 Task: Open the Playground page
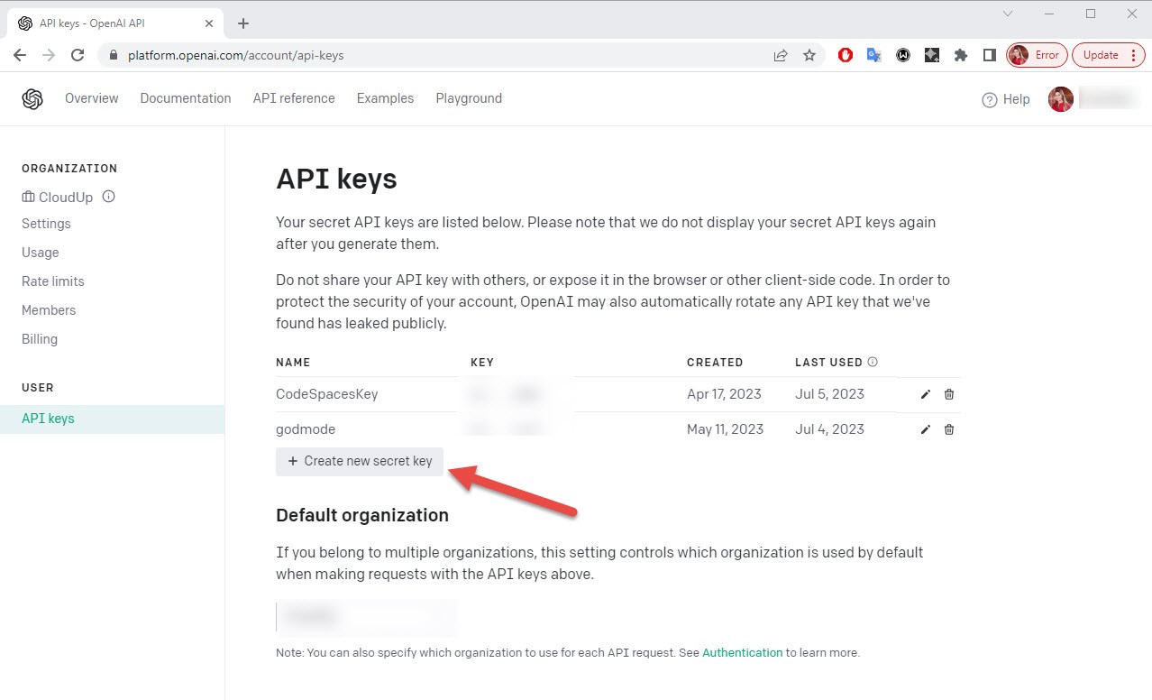[469, 98]
